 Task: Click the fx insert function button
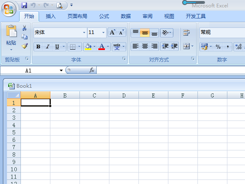click(x=91, y=70)
